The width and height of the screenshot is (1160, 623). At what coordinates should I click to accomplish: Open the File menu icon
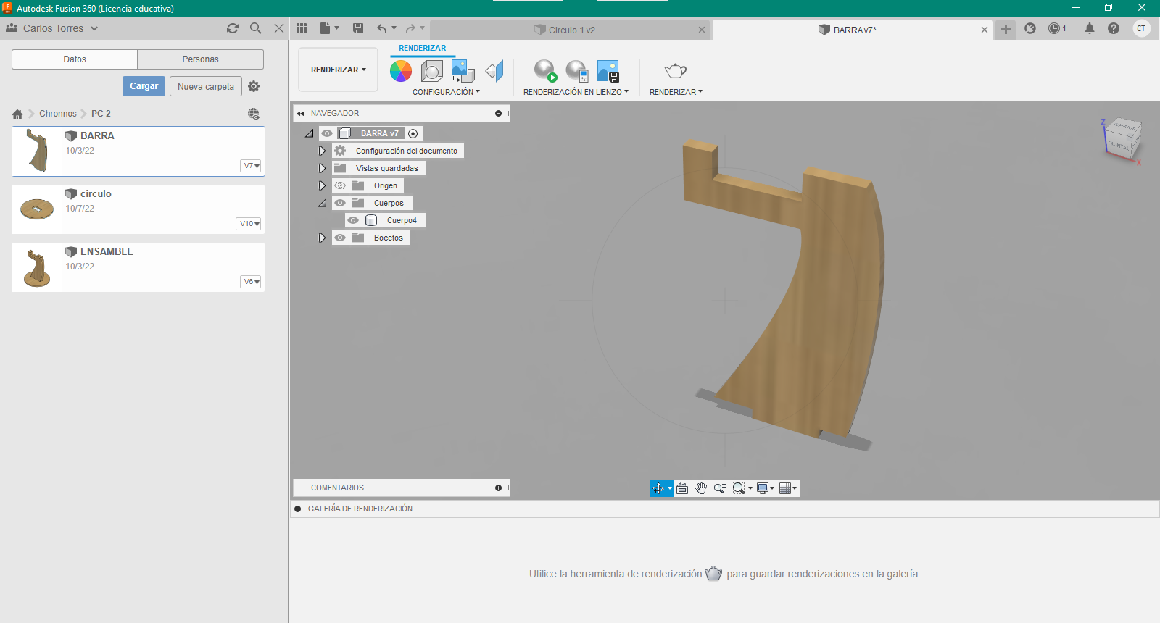[326, 28]
